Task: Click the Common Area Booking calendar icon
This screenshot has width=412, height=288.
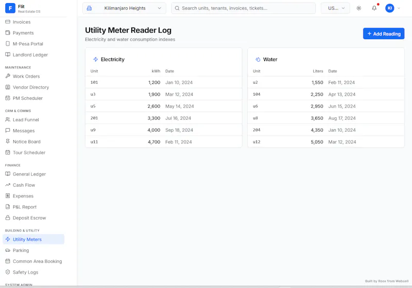Action: click(x=8, y=261)
